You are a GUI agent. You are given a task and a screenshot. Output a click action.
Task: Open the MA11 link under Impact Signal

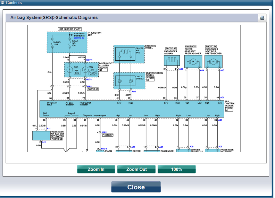(x=105, y=132)
